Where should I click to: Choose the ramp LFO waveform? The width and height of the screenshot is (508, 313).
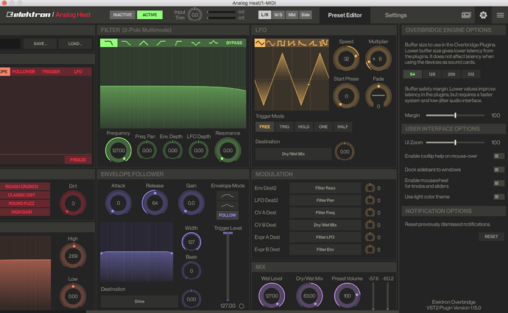pyautogui.click(x=313, y=43)
